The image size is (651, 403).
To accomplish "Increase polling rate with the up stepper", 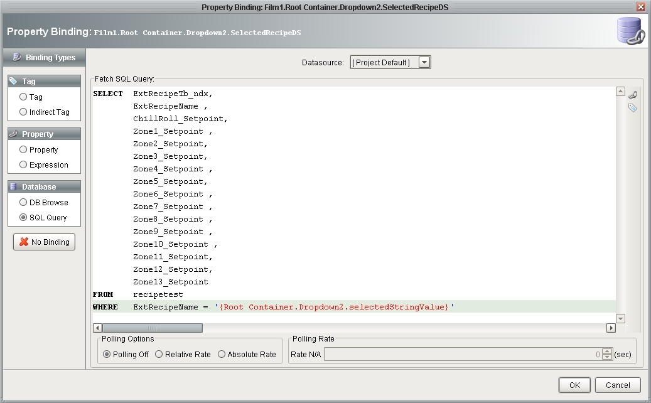I will point(607,352).
